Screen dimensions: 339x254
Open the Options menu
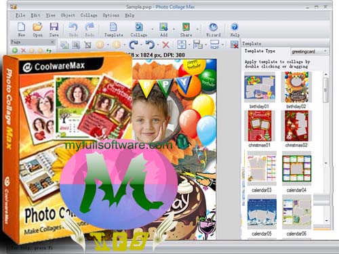(111, 16)
